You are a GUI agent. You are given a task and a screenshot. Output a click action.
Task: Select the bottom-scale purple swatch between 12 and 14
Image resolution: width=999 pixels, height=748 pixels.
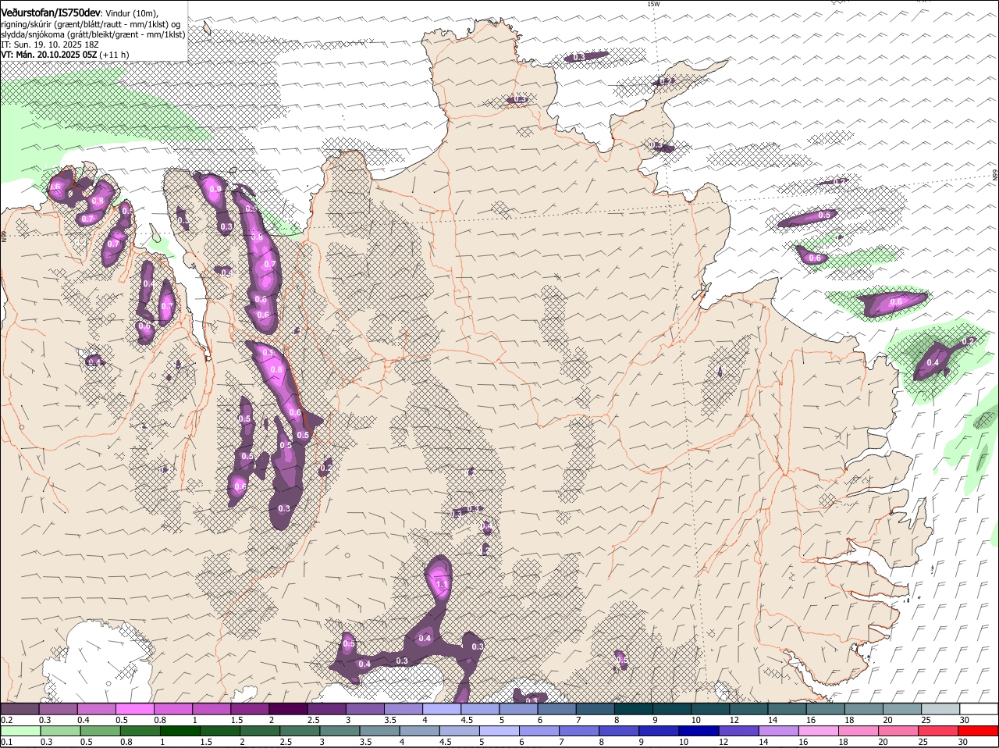click(740, 731)
